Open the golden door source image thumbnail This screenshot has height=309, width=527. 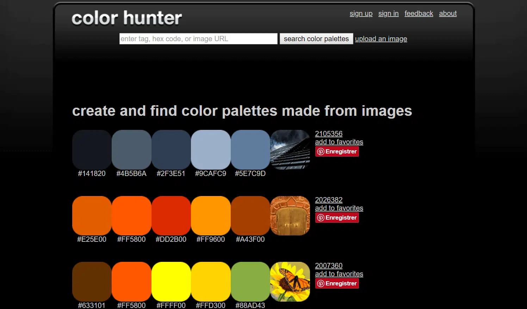pos(290,216)
